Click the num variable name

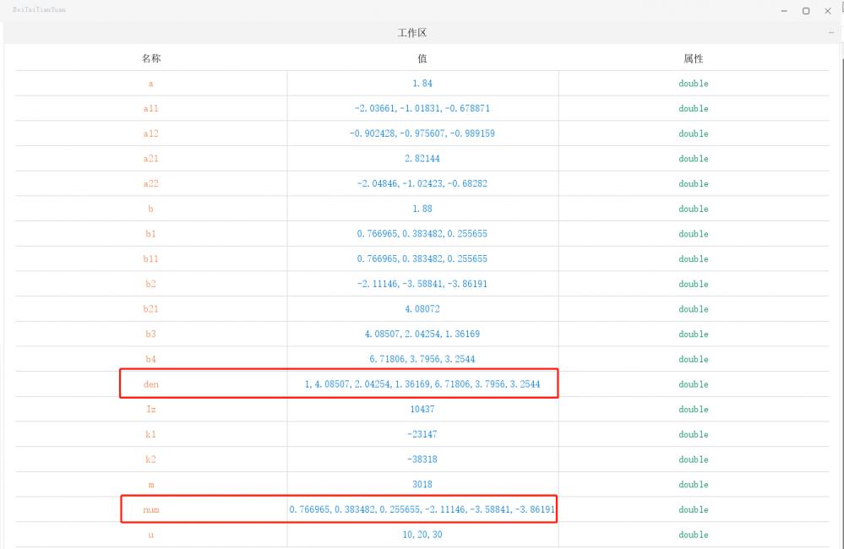pyautogui.click(x=151, y=510)
